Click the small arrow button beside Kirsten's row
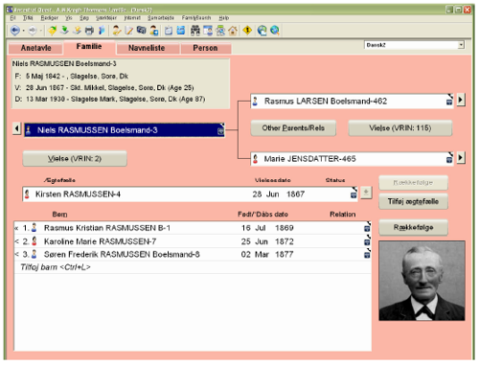 click(366, 193)
